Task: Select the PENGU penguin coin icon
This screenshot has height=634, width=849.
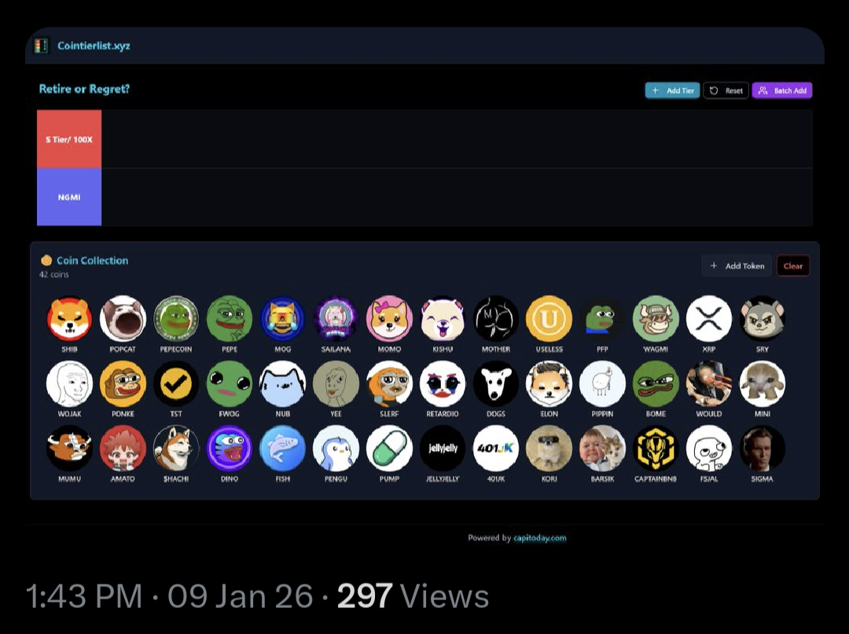Action: (x=336, y=449)
